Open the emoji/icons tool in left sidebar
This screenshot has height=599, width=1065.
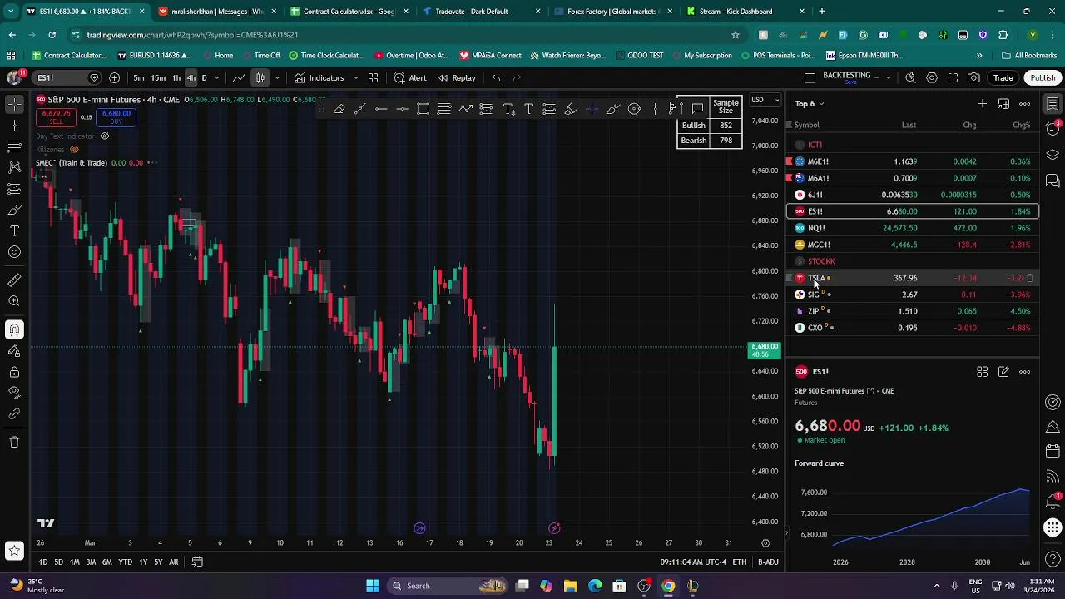(14, 252)
